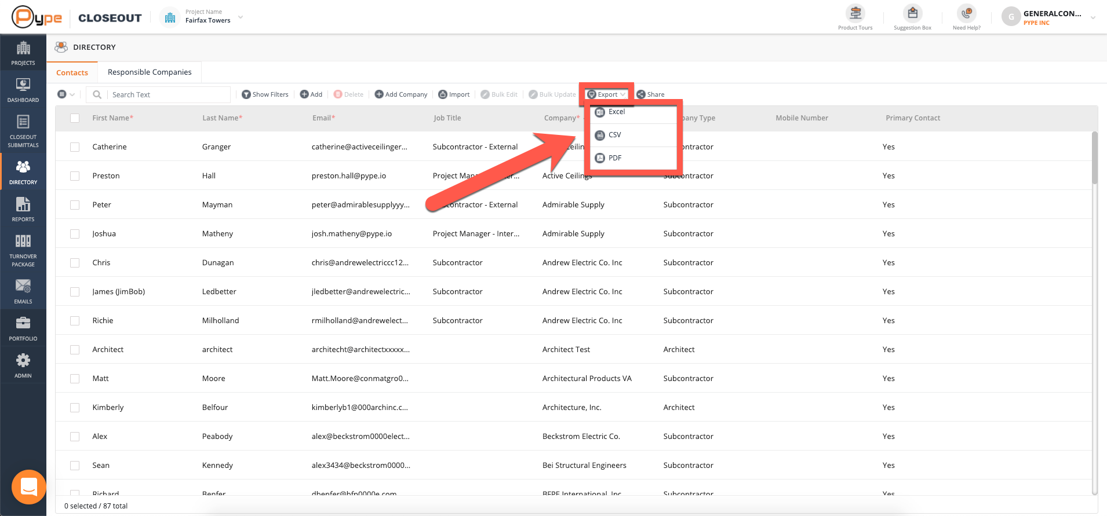Click the Pype logo

(37, 17)
